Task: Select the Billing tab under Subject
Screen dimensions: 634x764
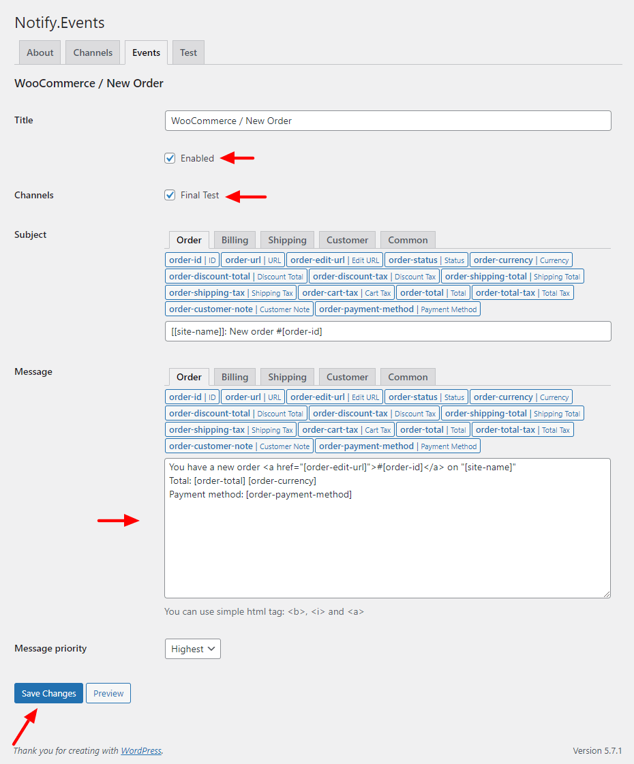Action: [x=235, y=240]
